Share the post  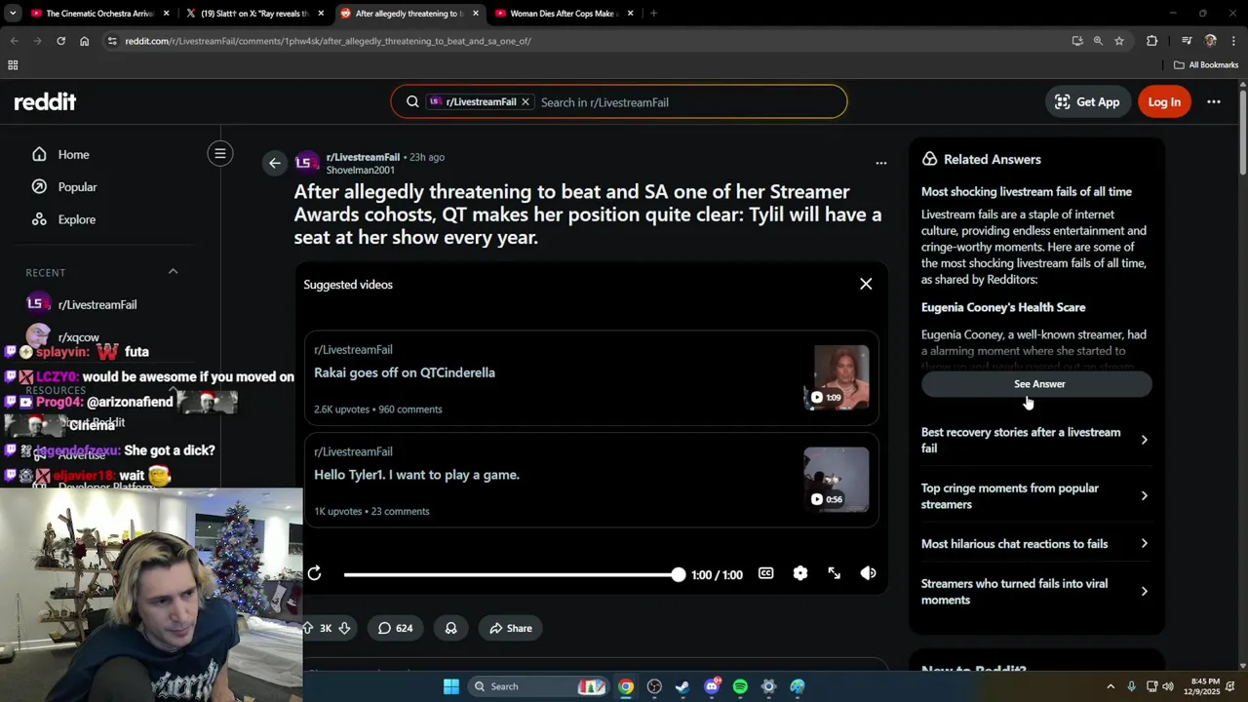coord(511,628)
